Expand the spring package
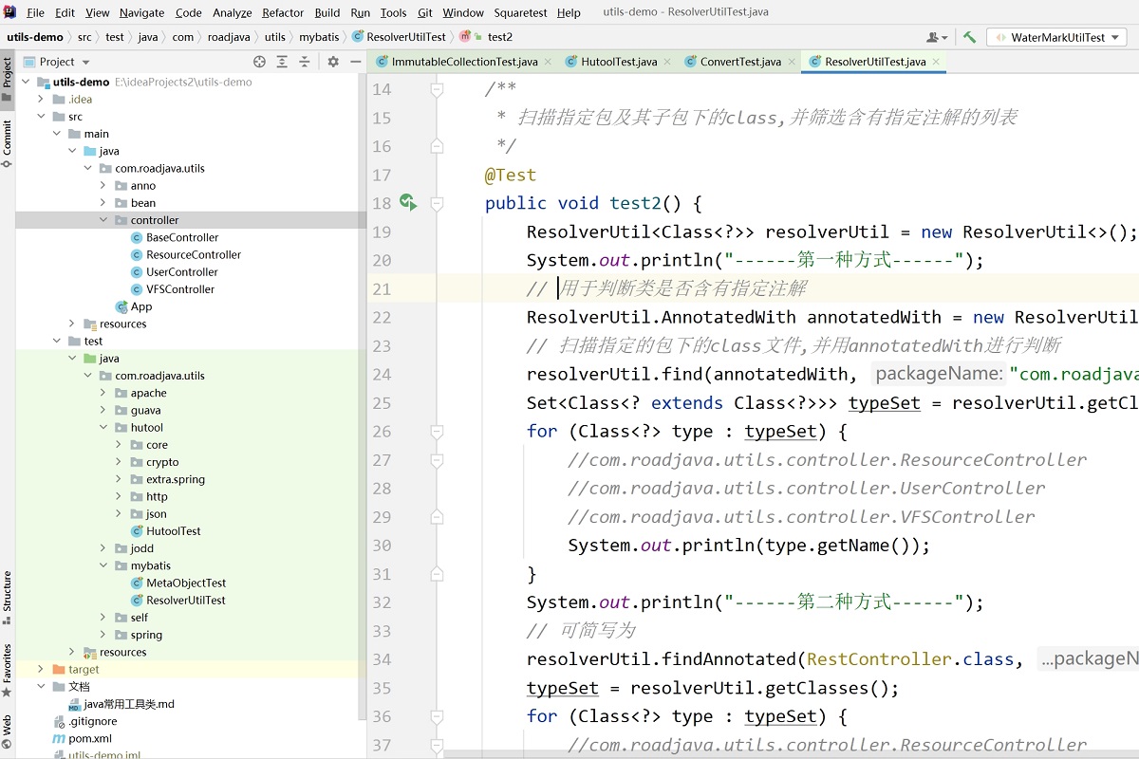 (103, 635)
